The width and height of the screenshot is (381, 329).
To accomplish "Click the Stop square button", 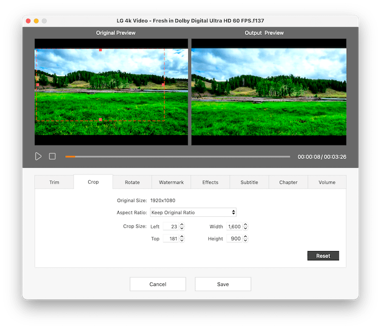I will pyautogui.click(x=52, y=156).
